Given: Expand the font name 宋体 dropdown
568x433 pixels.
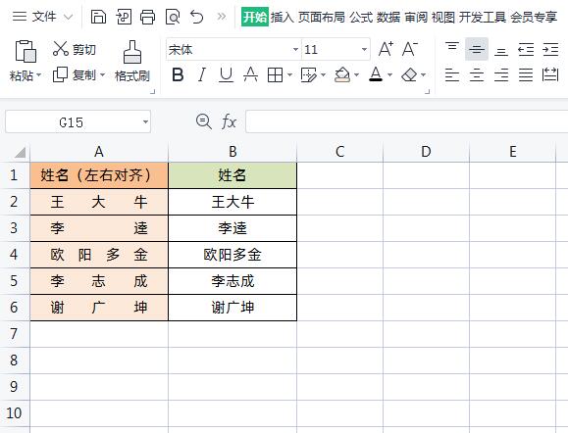Looking at the screenshot, I should [x=295, y=49].
